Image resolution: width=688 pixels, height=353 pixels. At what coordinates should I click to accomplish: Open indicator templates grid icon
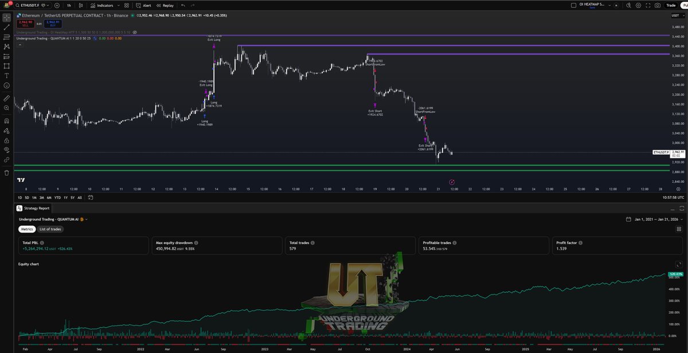(127, 5)
